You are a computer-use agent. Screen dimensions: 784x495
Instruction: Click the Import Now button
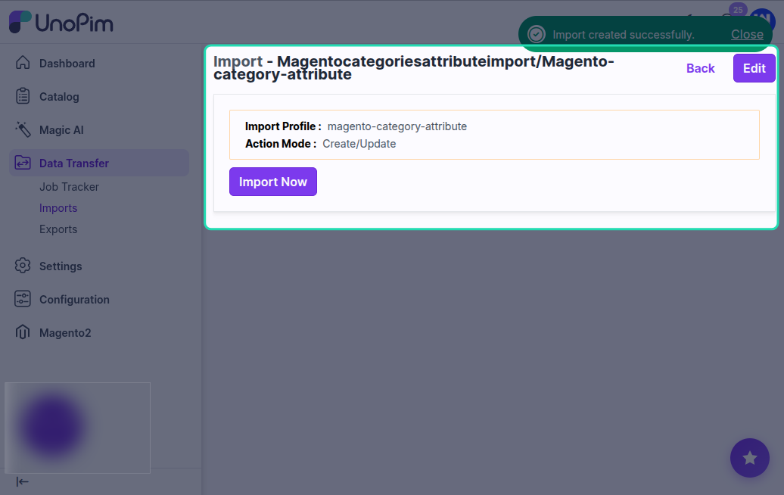tap(273, 182)
